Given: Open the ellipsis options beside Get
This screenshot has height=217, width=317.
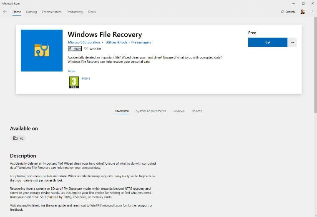Looking at the screenshot, I should point(292,42).
